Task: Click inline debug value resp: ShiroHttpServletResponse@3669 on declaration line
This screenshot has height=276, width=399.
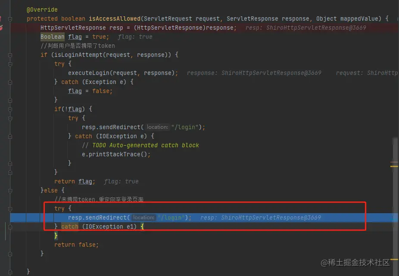Action: click(305, 28)
